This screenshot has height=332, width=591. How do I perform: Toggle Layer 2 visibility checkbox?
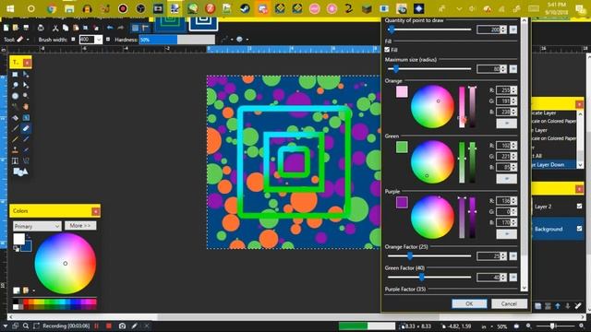pyautogui.click(x=579, y=207)
